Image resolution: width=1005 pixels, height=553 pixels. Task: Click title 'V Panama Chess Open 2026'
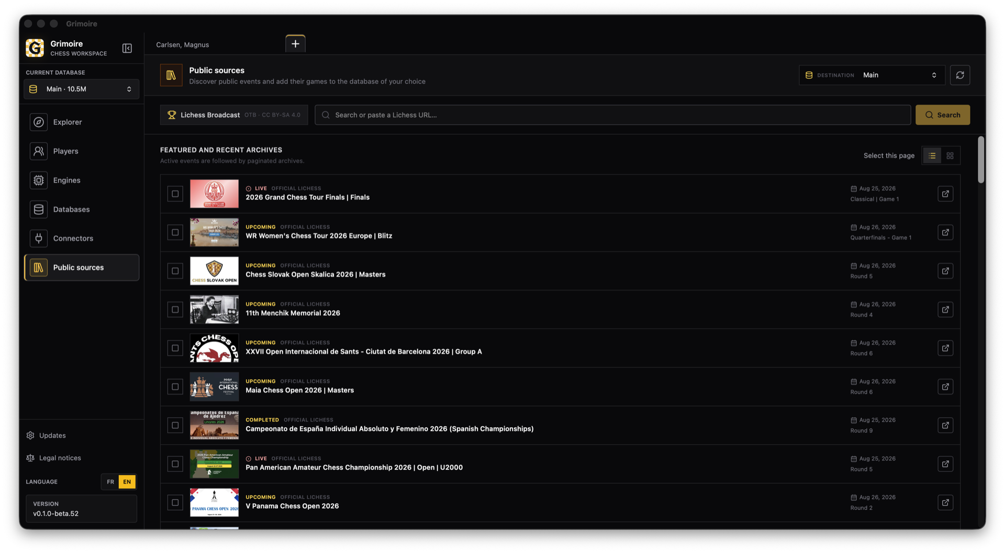point(292,506)
